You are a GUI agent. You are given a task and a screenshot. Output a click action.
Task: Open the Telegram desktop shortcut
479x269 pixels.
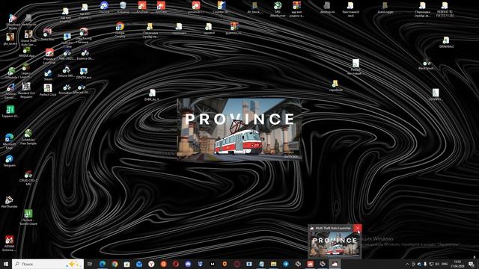click(9, 161)
